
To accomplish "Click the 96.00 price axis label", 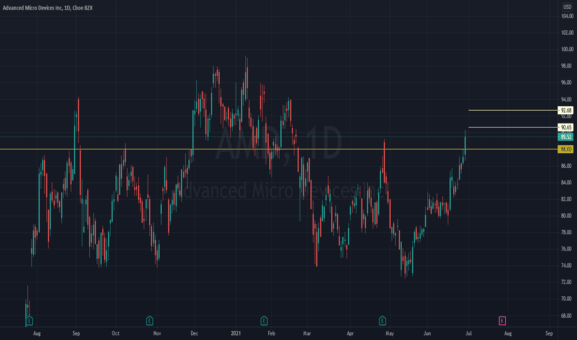I will 566,83.
